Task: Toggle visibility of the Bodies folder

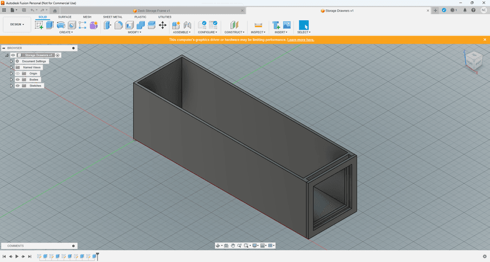Action: pyautogui.click(x=18, y=80)
